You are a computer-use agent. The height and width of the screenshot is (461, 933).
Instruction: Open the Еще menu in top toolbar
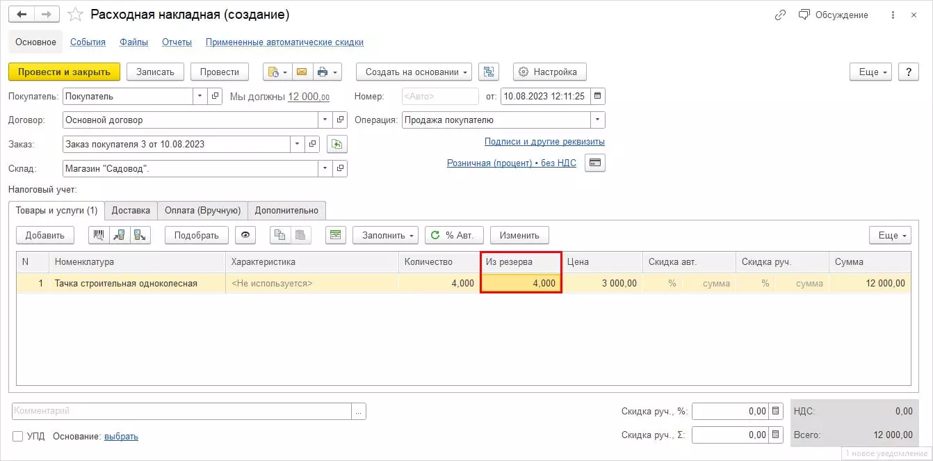(x=870, y=72)
